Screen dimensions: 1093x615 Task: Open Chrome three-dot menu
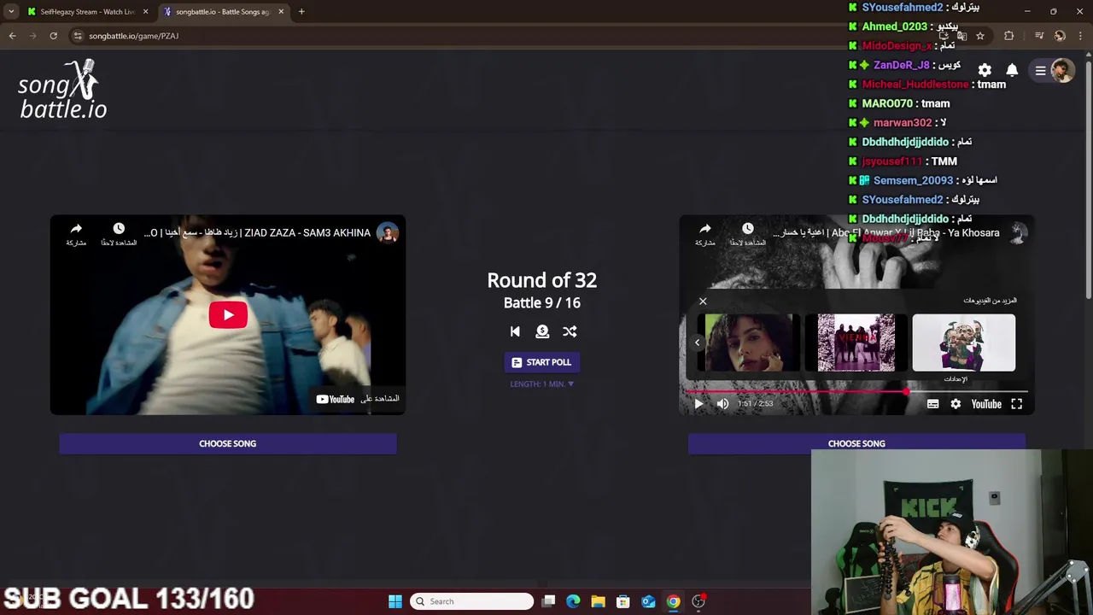1081,36
